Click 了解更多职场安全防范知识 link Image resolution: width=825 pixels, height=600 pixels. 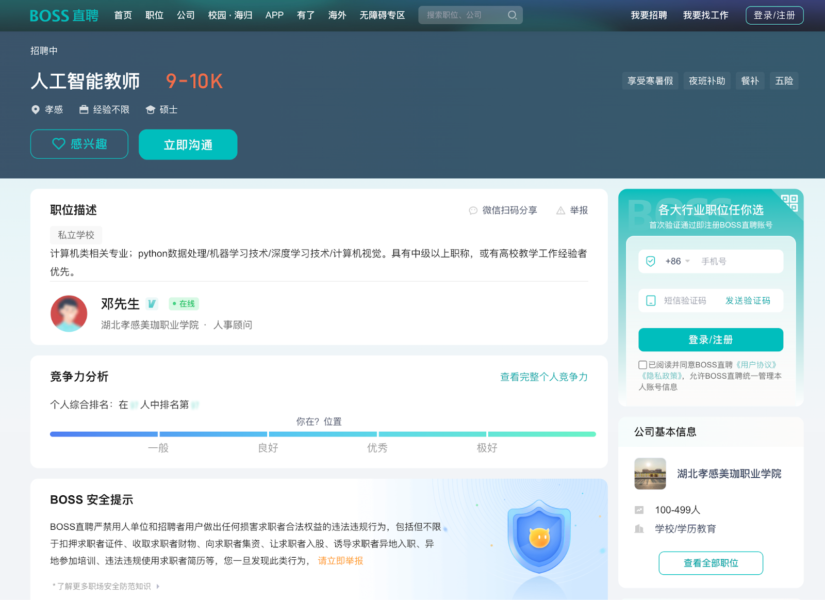pos(104,586)
